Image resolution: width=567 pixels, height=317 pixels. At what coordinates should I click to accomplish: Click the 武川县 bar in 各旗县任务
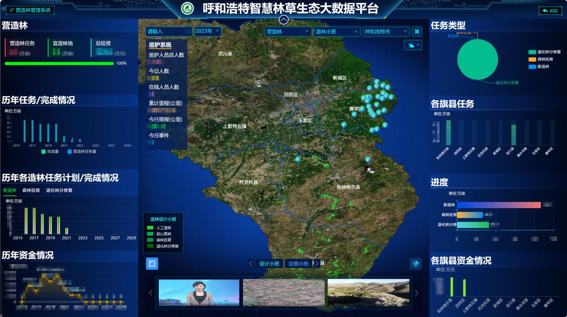[x=513, y=135]
